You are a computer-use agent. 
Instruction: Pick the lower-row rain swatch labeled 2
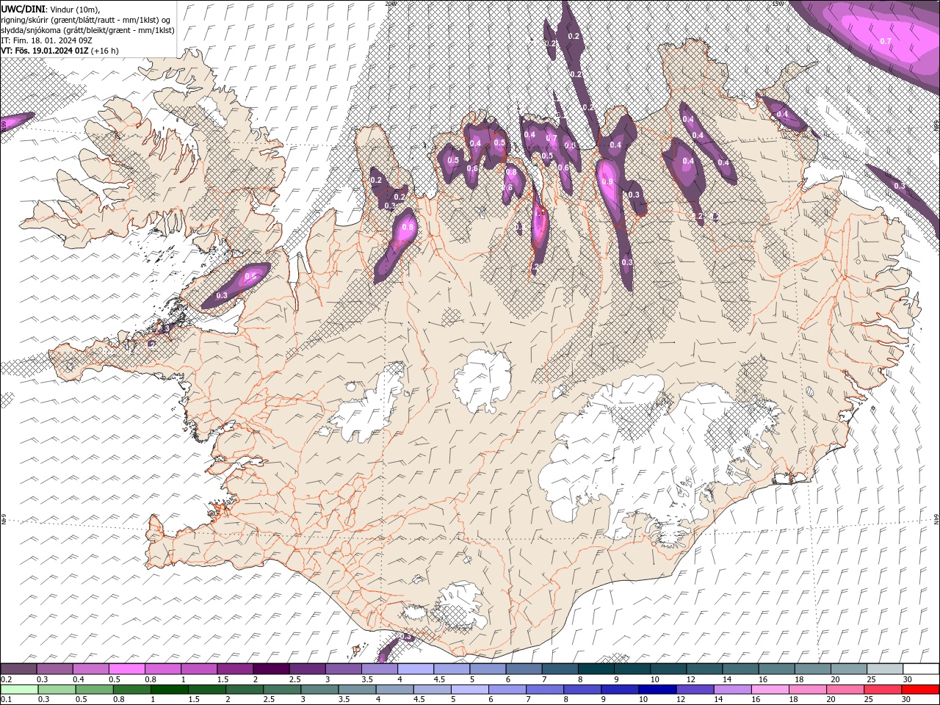click(245, 690)
